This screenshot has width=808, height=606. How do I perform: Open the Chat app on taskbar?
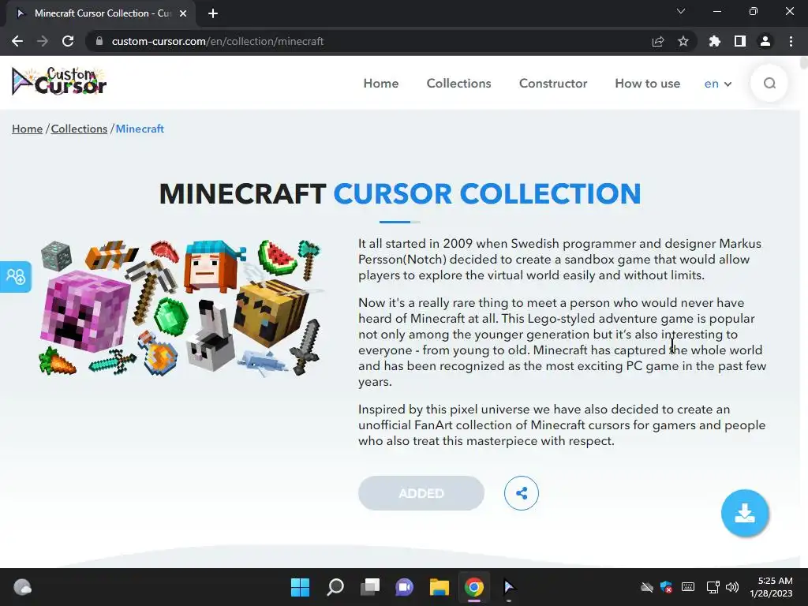coord(405,587)
